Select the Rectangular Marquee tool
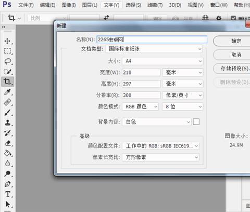The height and width of the screenshot is (212, 250). point(7,51)
